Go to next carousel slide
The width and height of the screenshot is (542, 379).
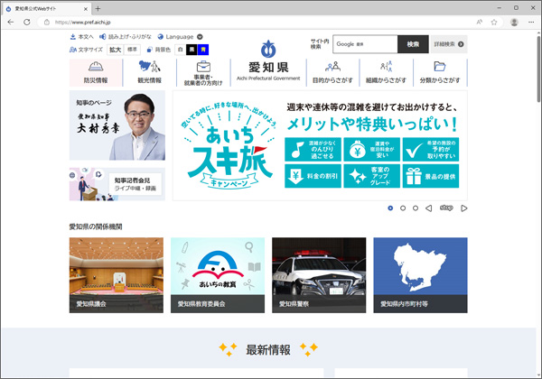(464, 208)
